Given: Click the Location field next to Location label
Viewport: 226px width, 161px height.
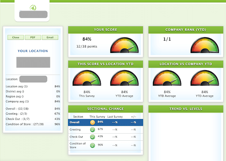Looking at the screenshot, I should (33, 79).
